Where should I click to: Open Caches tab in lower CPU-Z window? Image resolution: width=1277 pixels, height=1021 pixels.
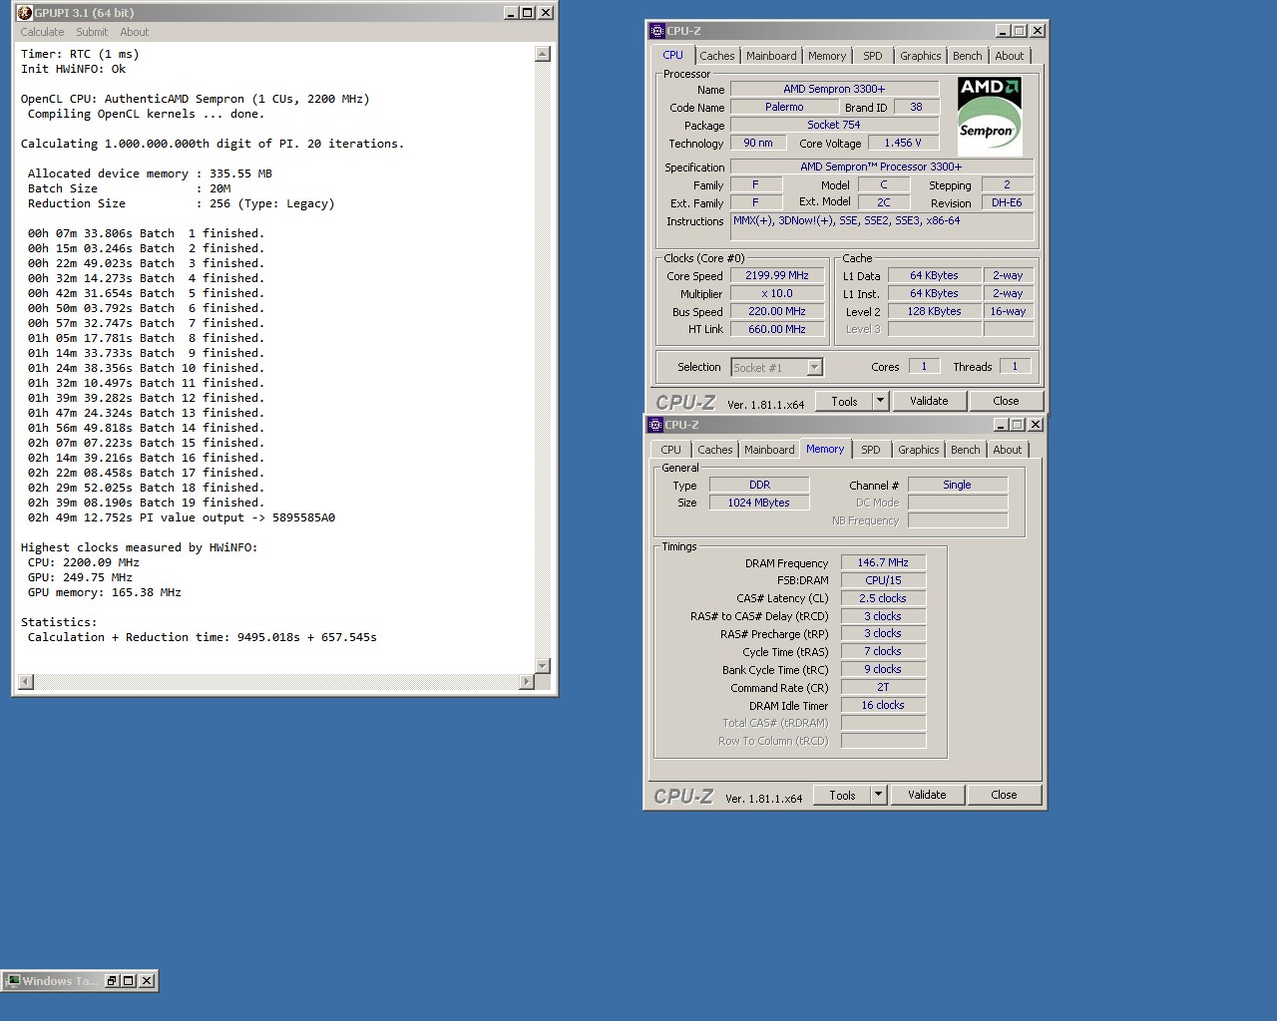click(x=714, y=450)
